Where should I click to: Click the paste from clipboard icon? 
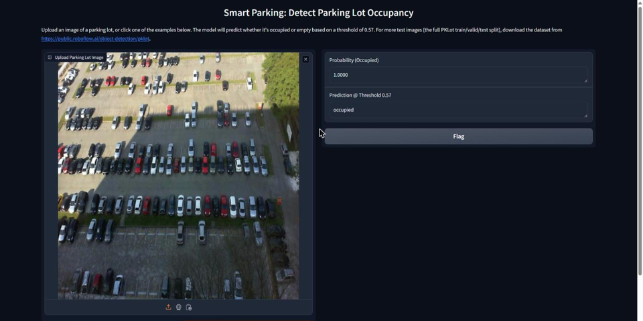pyautogui.click(x=189, y=307)
